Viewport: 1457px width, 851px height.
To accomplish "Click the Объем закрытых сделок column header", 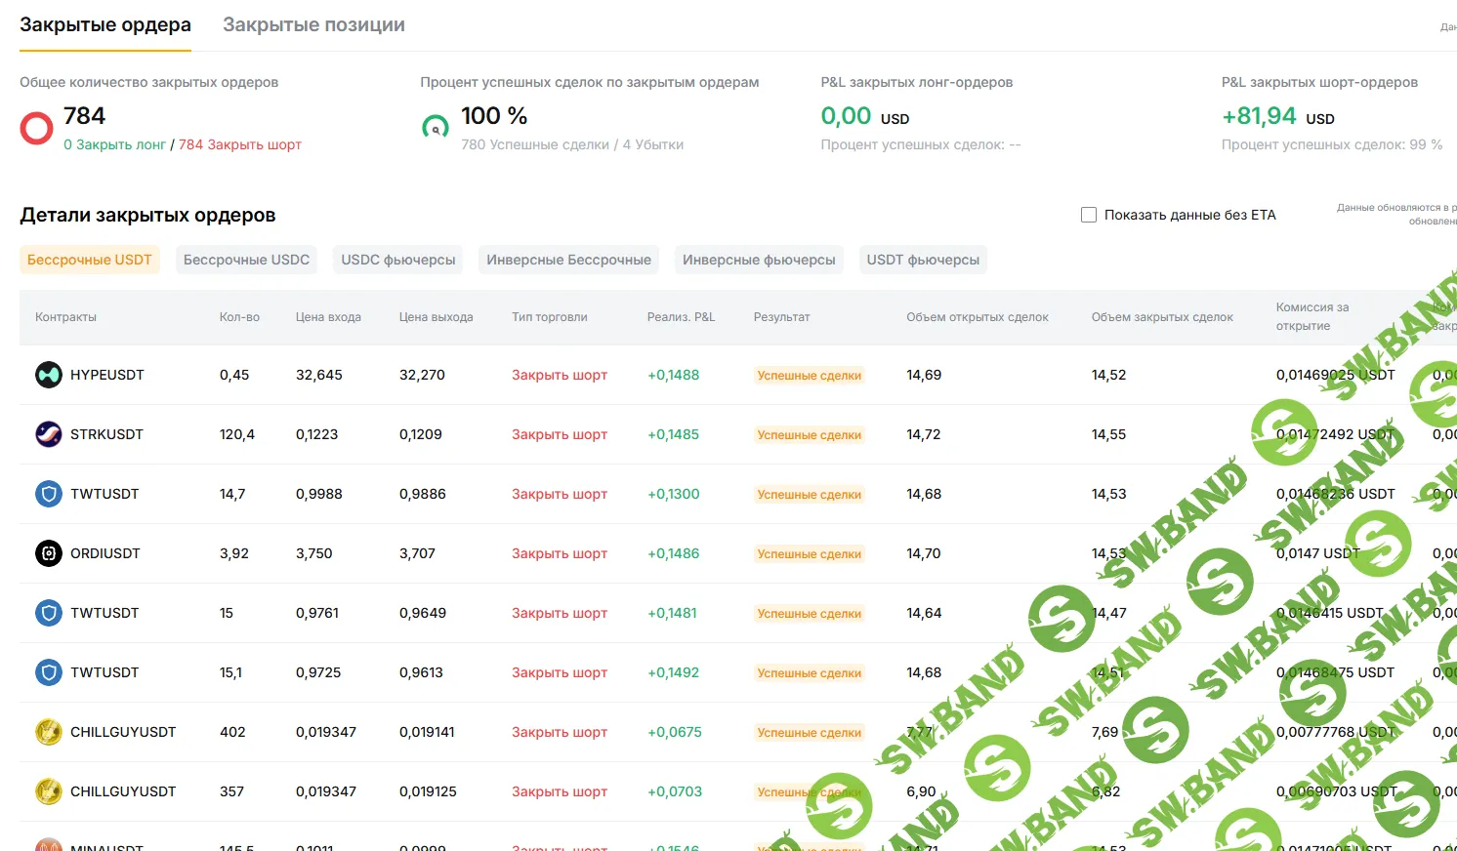I will [1162, 317].
